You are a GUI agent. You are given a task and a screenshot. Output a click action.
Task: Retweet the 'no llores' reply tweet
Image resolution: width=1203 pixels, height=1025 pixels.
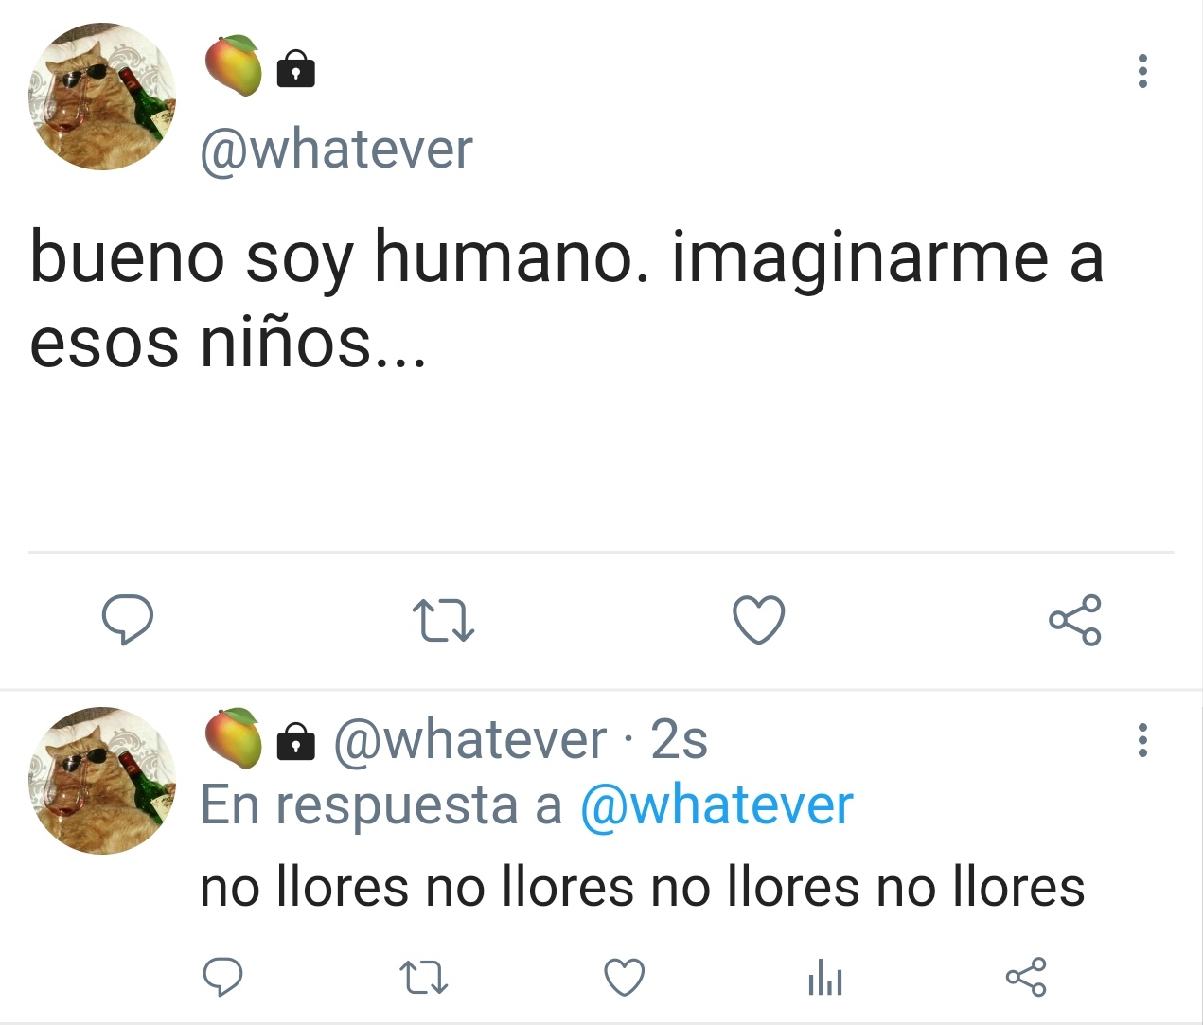(424, 978)
